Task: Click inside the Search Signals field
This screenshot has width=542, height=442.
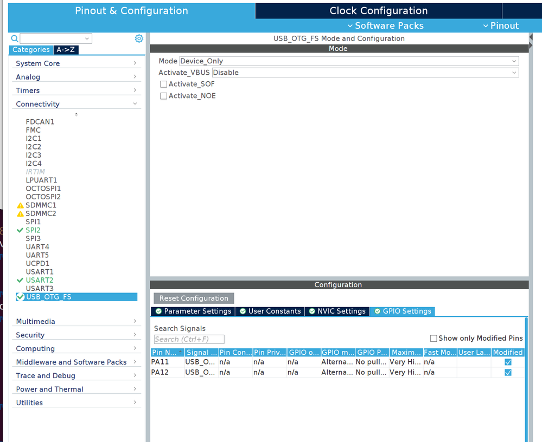Action: [188, 339]
